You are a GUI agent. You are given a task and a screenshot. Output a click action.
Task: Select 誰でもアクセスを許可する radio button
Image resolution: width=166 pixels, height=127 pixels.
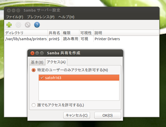pos(34,105)
